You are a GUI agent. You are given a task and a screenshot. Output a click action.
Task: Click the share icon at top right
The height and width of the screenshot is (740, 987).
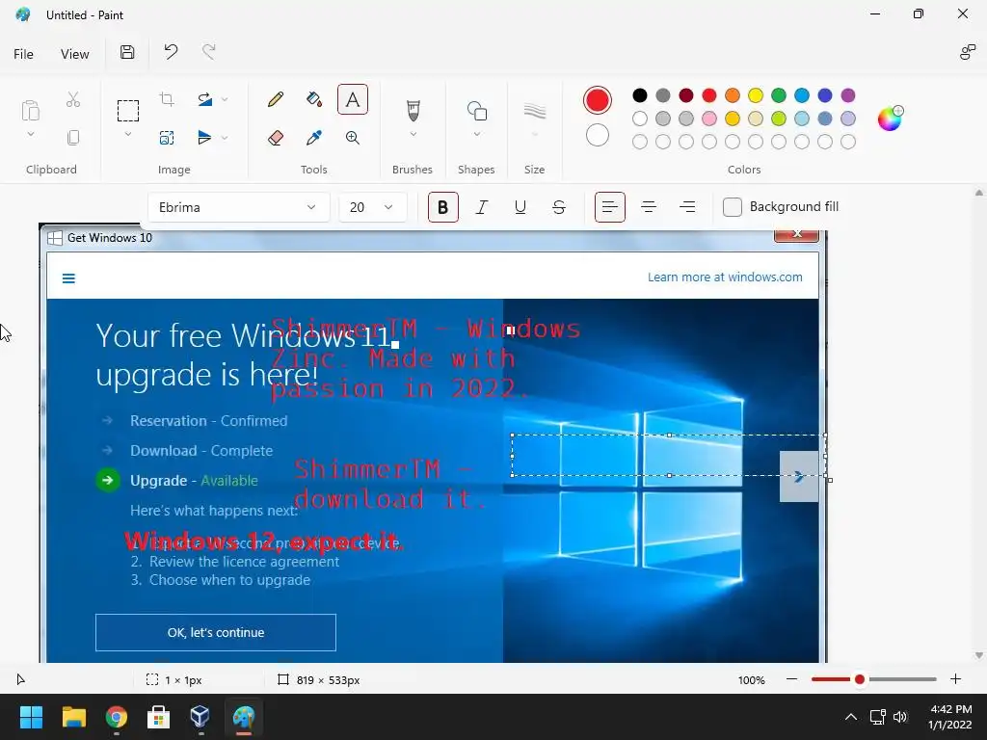968,52
